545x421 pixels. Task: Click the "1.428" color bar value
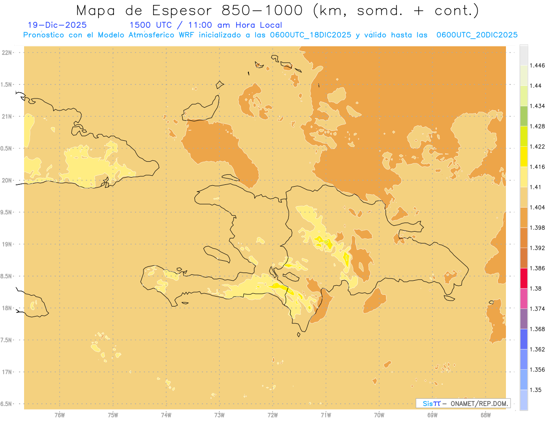point(537,126)
